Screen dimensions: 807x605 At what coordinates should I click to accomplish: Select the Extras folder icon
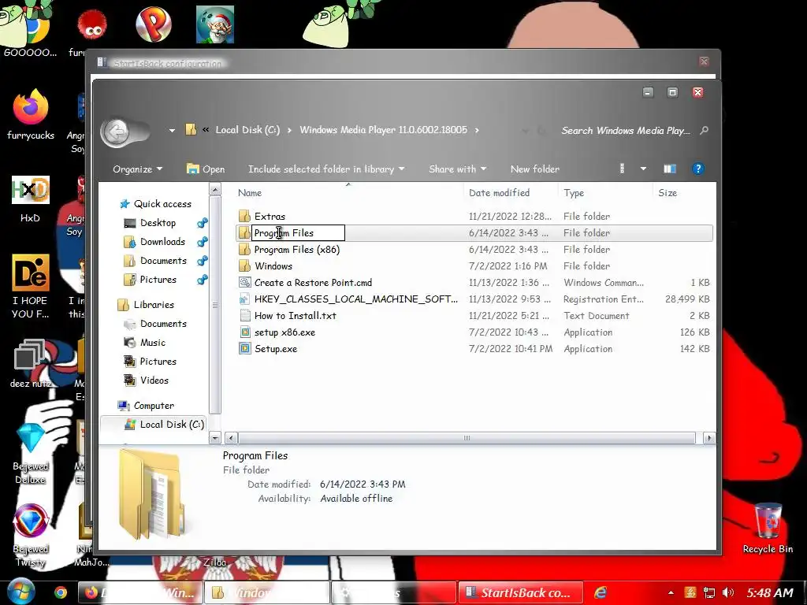click(x=245, y=217)
